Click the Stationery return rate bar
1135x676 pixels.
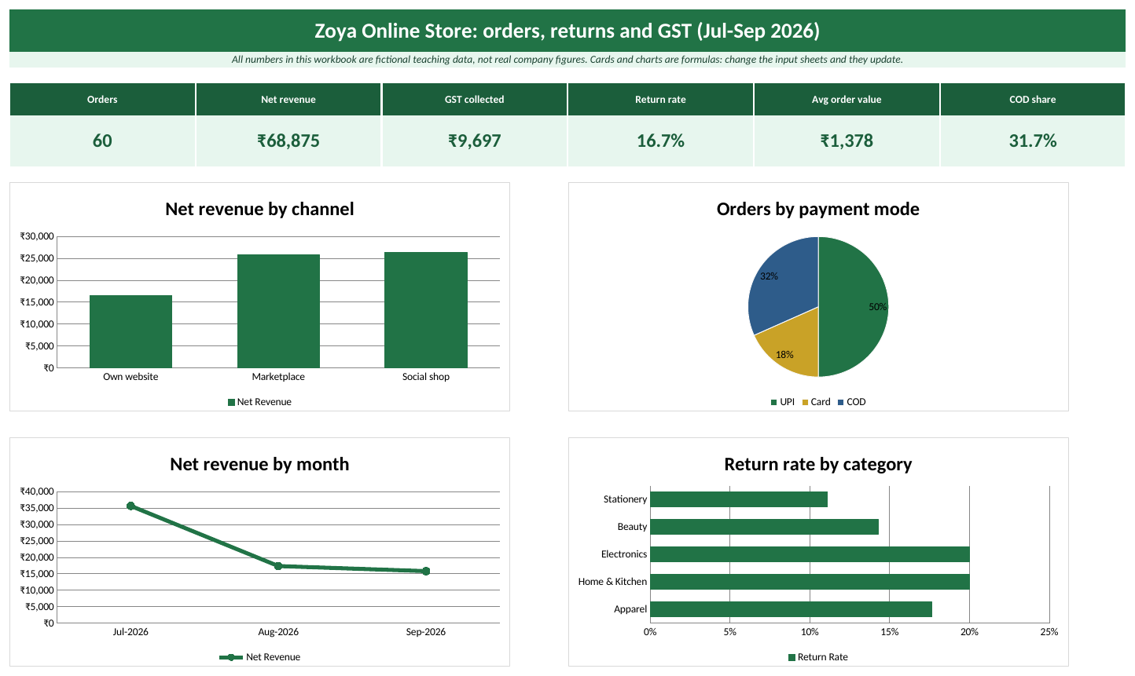pyautogui.click(x=739, y=499)
